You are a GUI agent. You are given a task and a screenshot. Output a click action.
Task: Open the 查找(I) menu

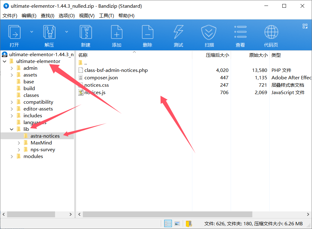click(48, 16)
